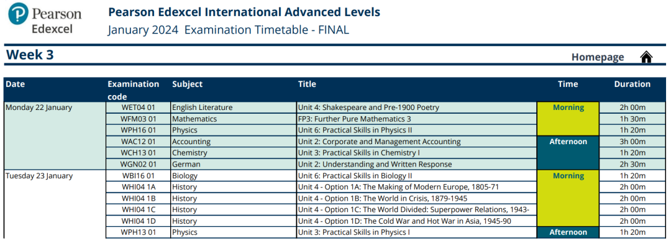
Task: Select the dark Afternoon block for Monday
Action: pyautogui.click(x=568, y=153)
